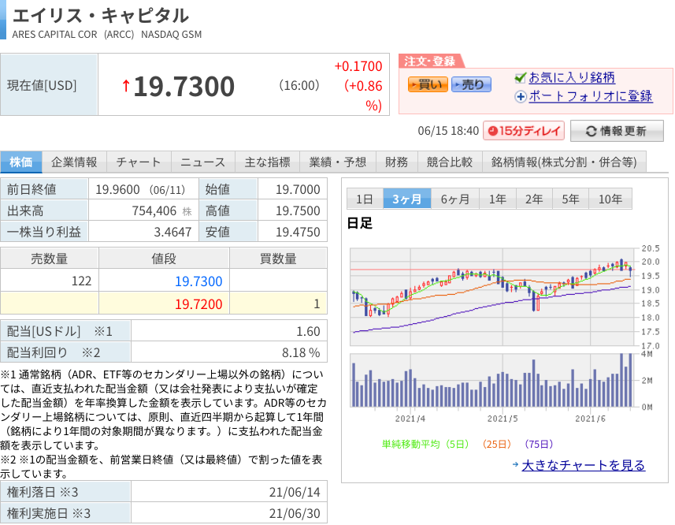
Task: Click opening price 19.7000
Action: tap(298, 189)
